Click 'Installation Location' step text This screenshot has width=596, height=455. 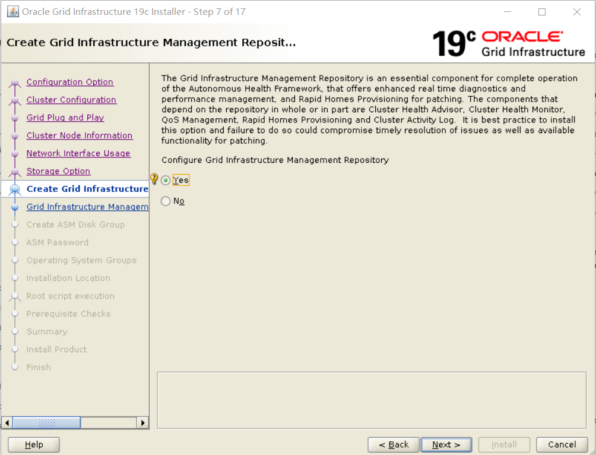click(x=68, y=278)
